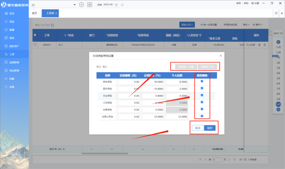Toggle the 是否缴纳 checkbox for 失业保险
The height and width of the screenshot is (169, 285).
pyautogui.click(x=201, y=95)
